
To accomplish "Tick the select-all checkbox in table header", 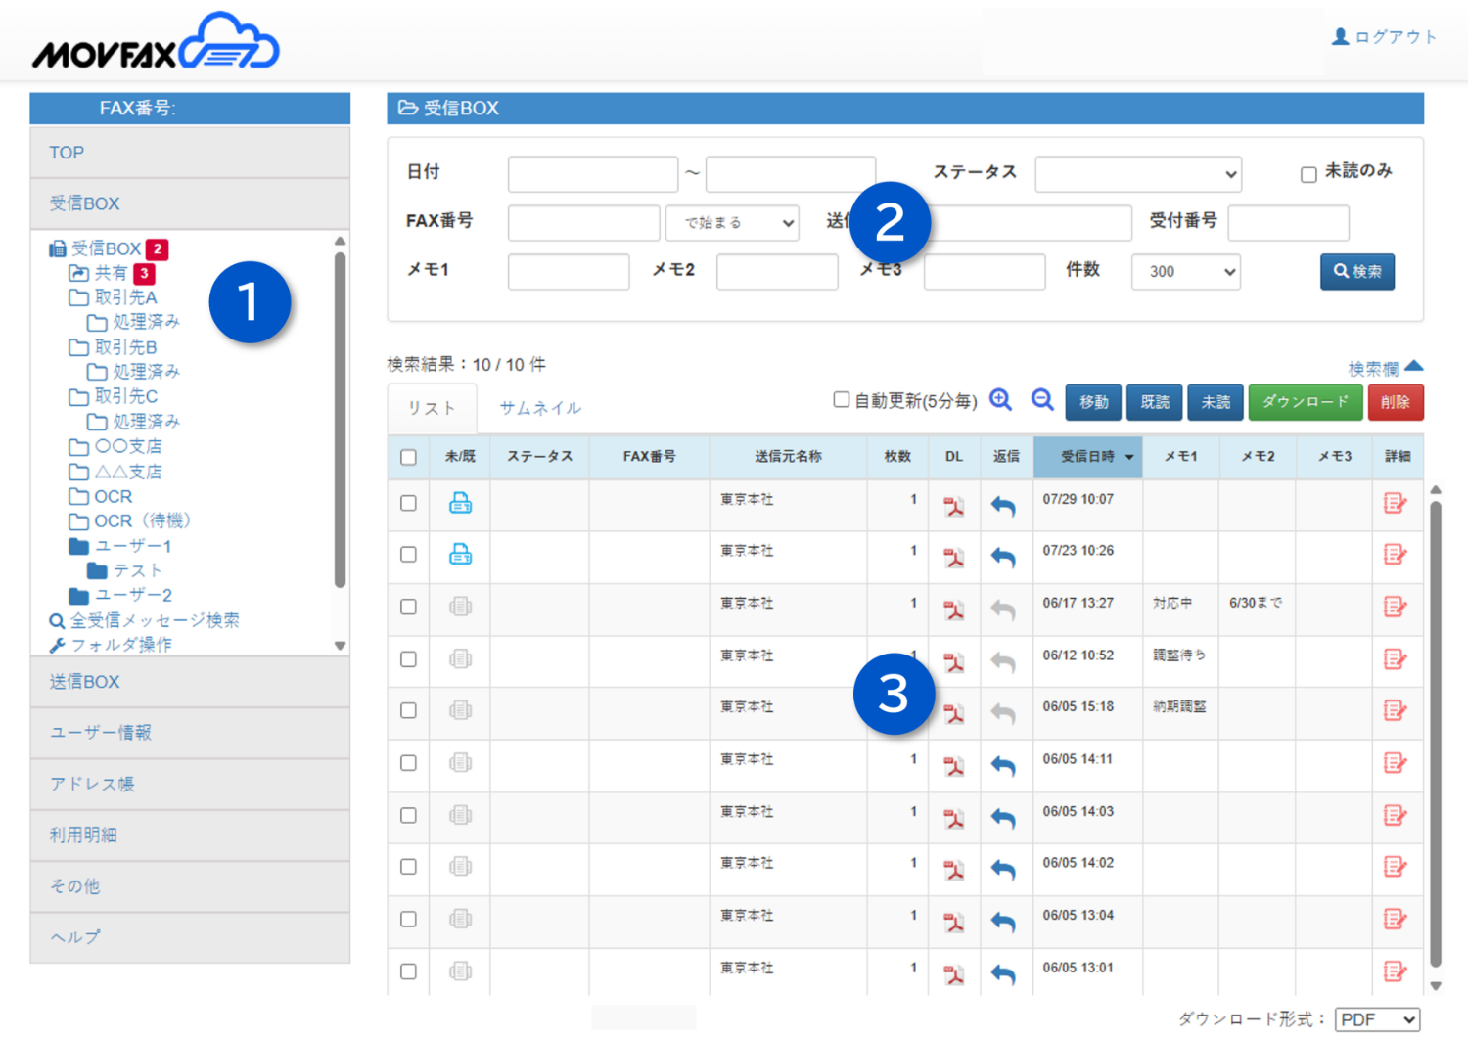I will 408,457.
